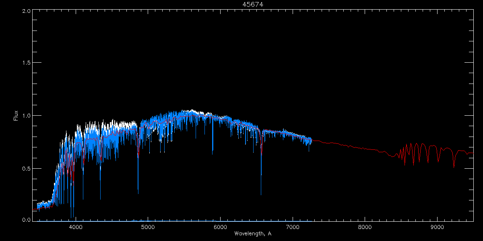Select the 7000 wavelength tick label
The height and width of the screenshot is (241, 483).
[293, 227]
